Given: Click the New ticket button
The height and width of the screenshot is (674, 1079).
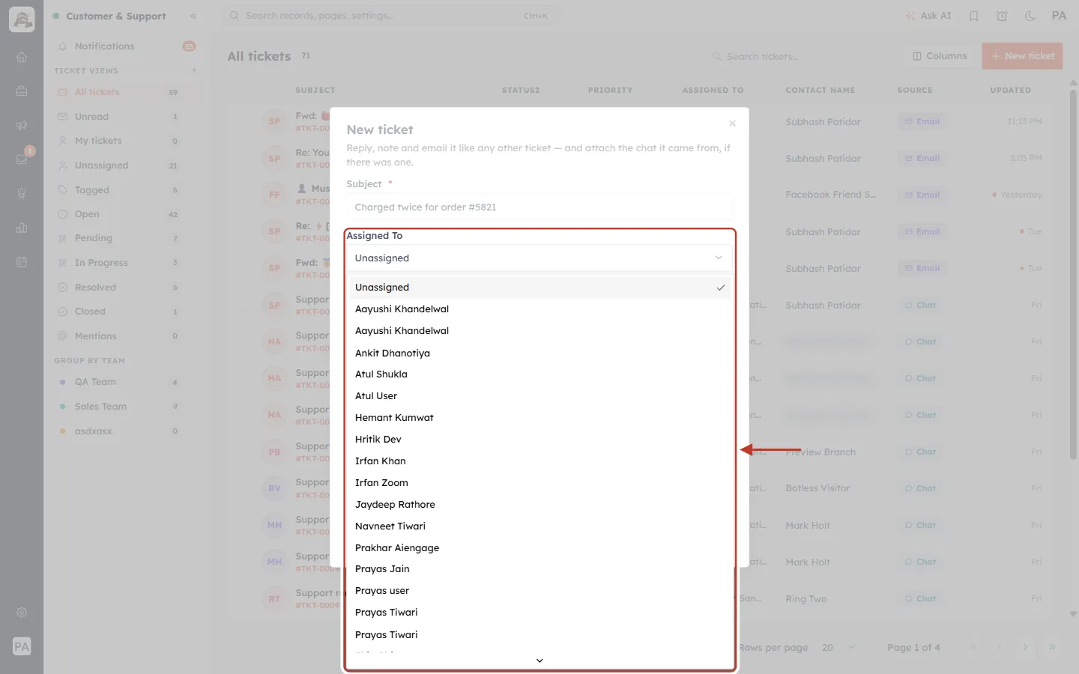Looking at the screenshot, I should [x=1022, y=56].
